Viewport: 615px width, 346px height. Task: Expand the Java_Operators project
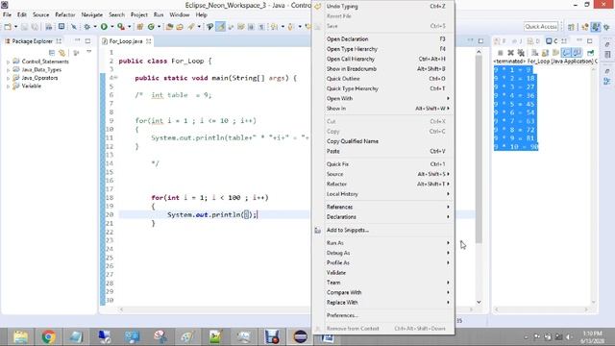coord(8,78)
